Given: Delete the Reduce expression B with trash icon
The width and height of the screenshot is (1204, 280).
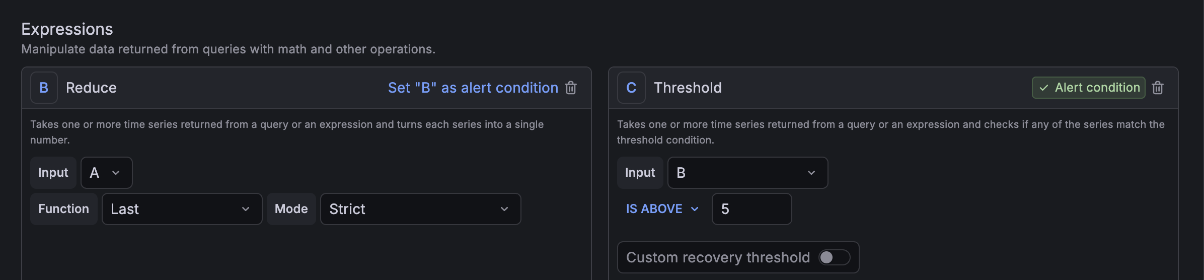Looking at the screenshot, I should 571,88.
